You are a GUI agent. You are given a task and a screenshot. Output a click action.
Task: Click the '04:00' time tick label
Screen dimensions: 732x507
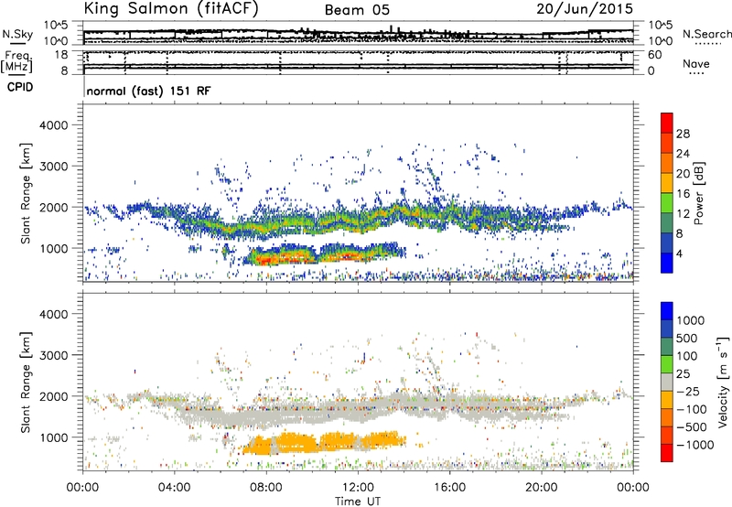174,488
